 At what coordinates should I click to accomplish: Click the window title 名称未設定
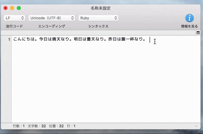pyautogui.click(x=101, y=8)
